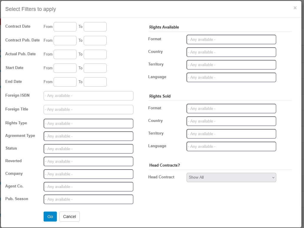
Task: Click the End Date From field
Action: (65, 82)
